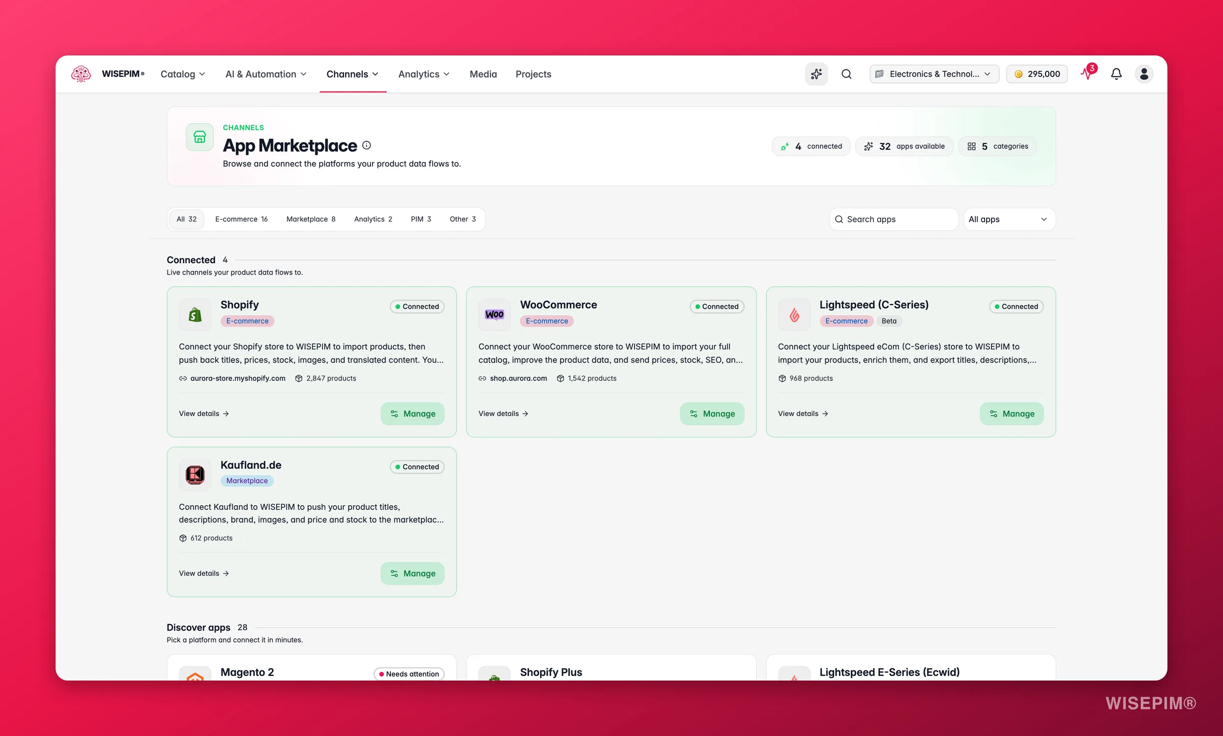Click the Lightspeed E-Series (Ecwid) card title

[x=890, y=672]
